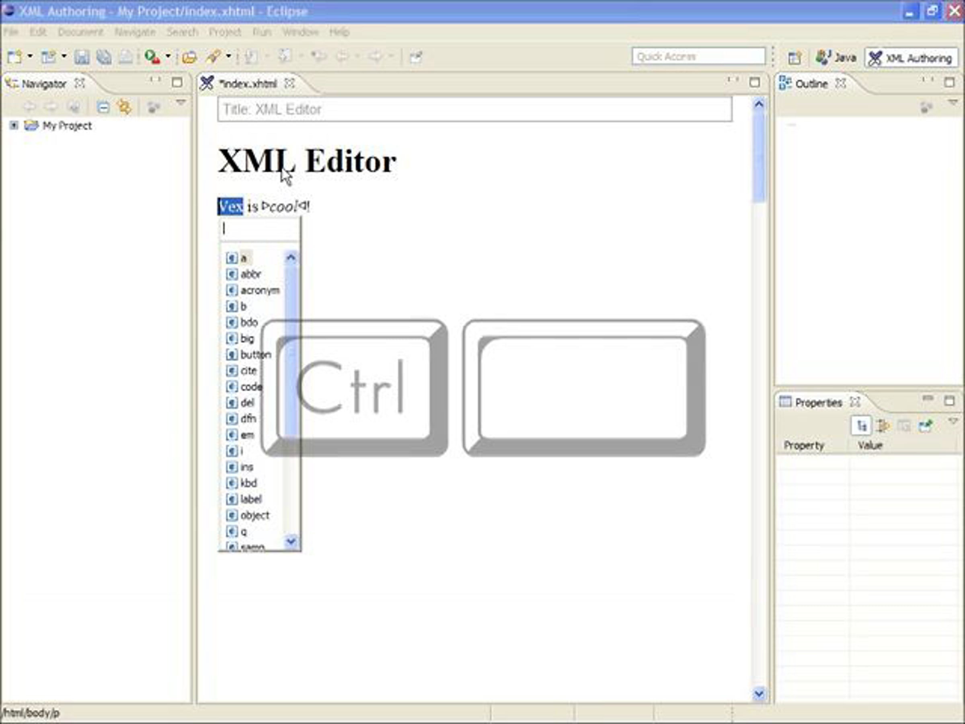This screenshot has width=965, height=724.
Task: Click the element list scrollbar down arrow
Action: pos(291,541)
